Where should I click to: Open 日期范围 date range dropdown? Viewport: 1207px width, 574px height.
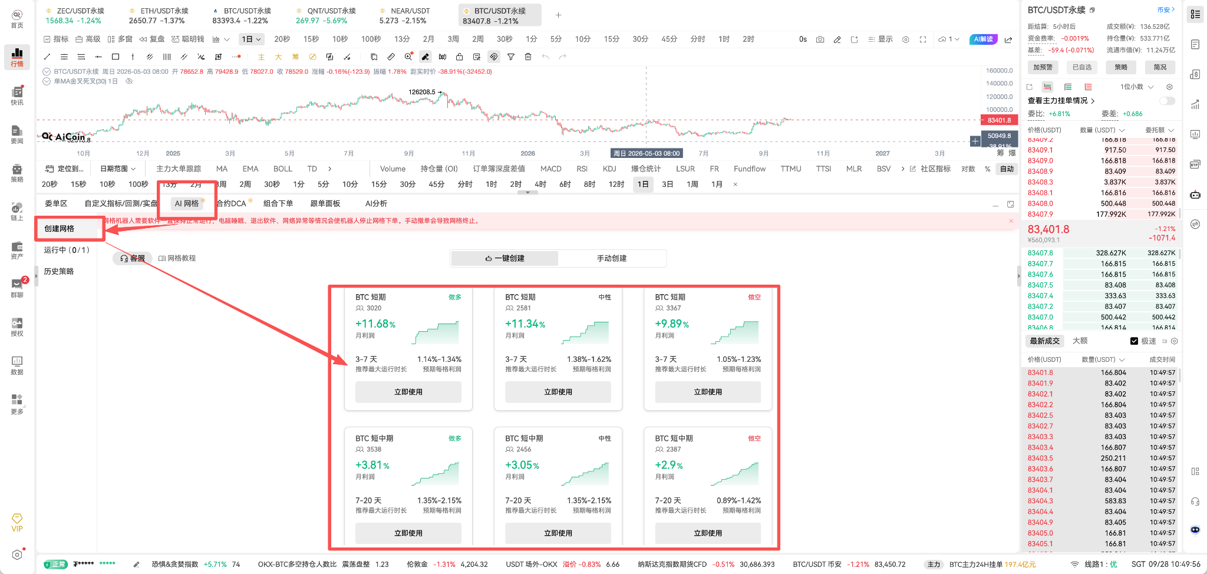point(118,169)
